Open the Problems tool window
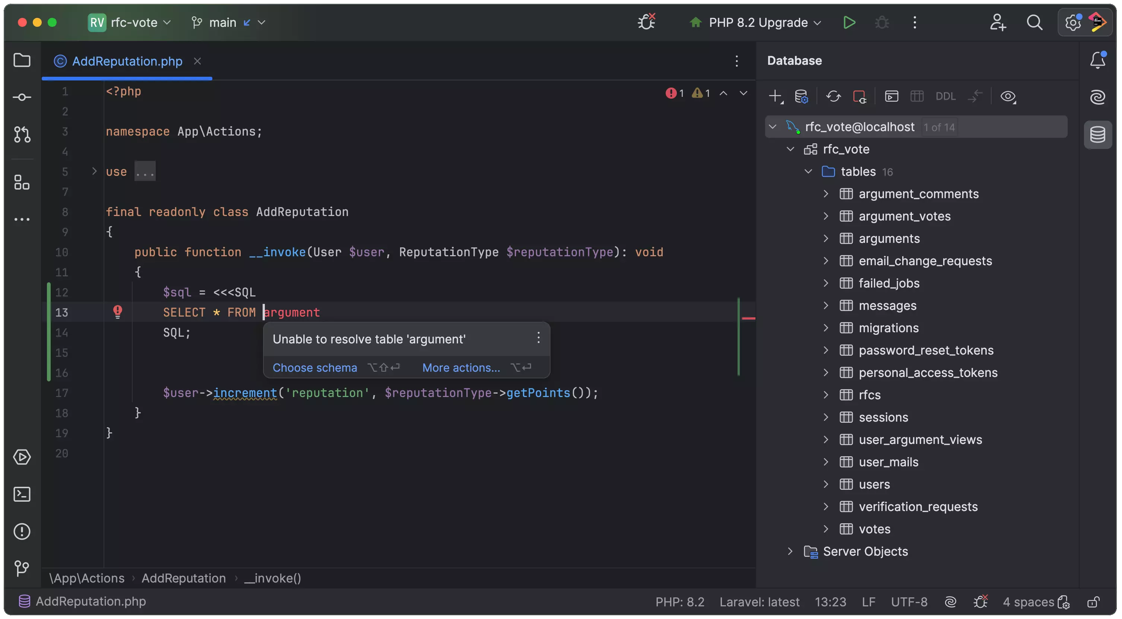Image resolution: width=1122 pixels, height=619 pixels. tap(22, 531)
